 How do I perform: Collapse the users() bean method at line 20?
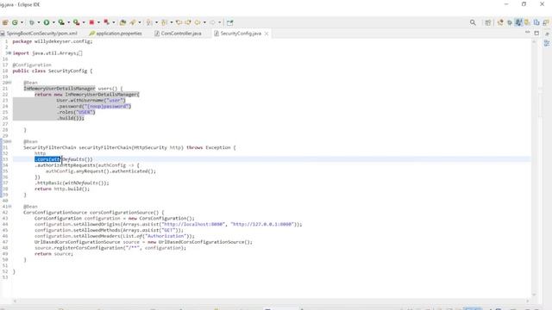(x=9, y=83)
